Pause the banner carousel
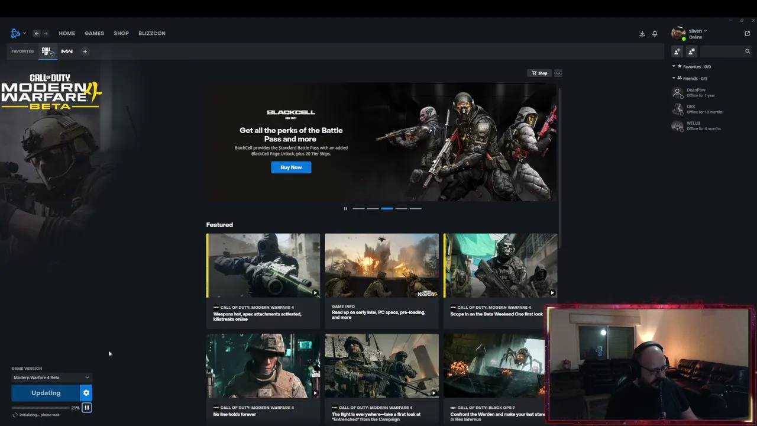 click(x=345, y=208)
